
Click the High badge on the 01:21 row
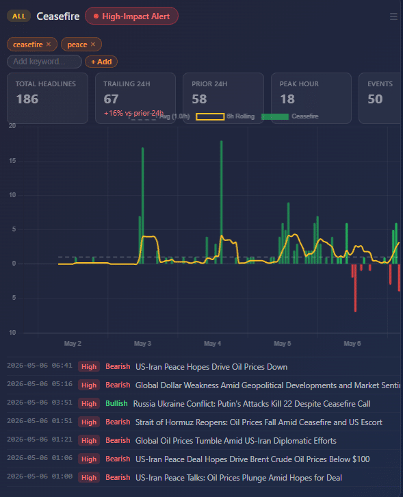coord(89,441)
